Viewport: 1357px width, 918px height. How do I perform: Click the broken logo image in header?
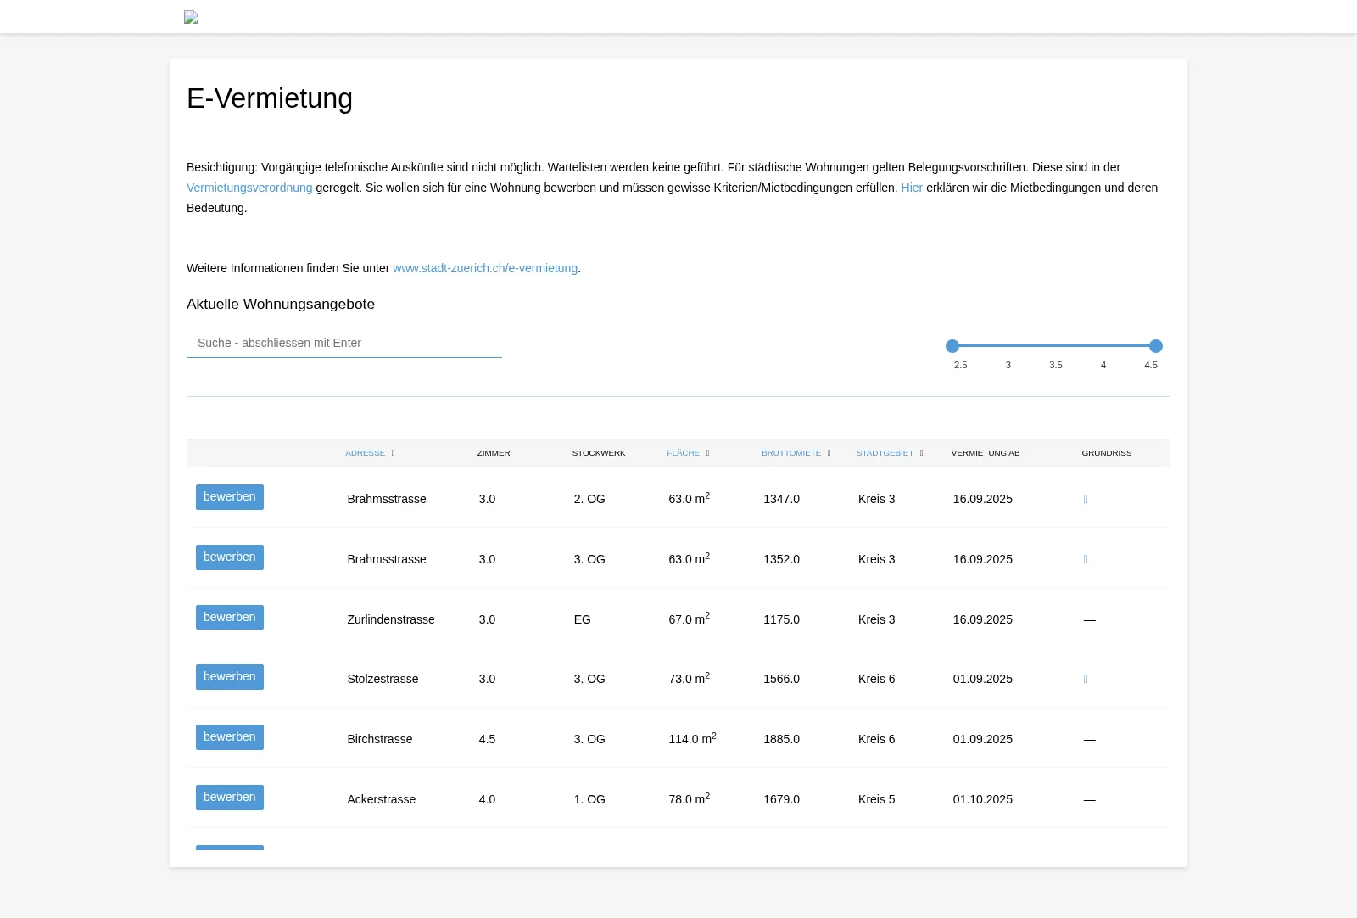coord(191,17)
